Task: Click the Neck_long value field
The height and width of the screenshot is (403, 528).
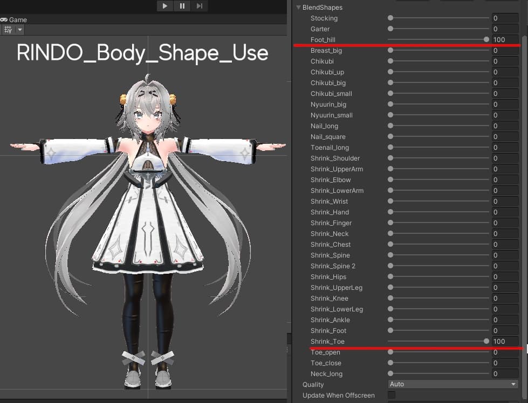Action: [504, 374]
